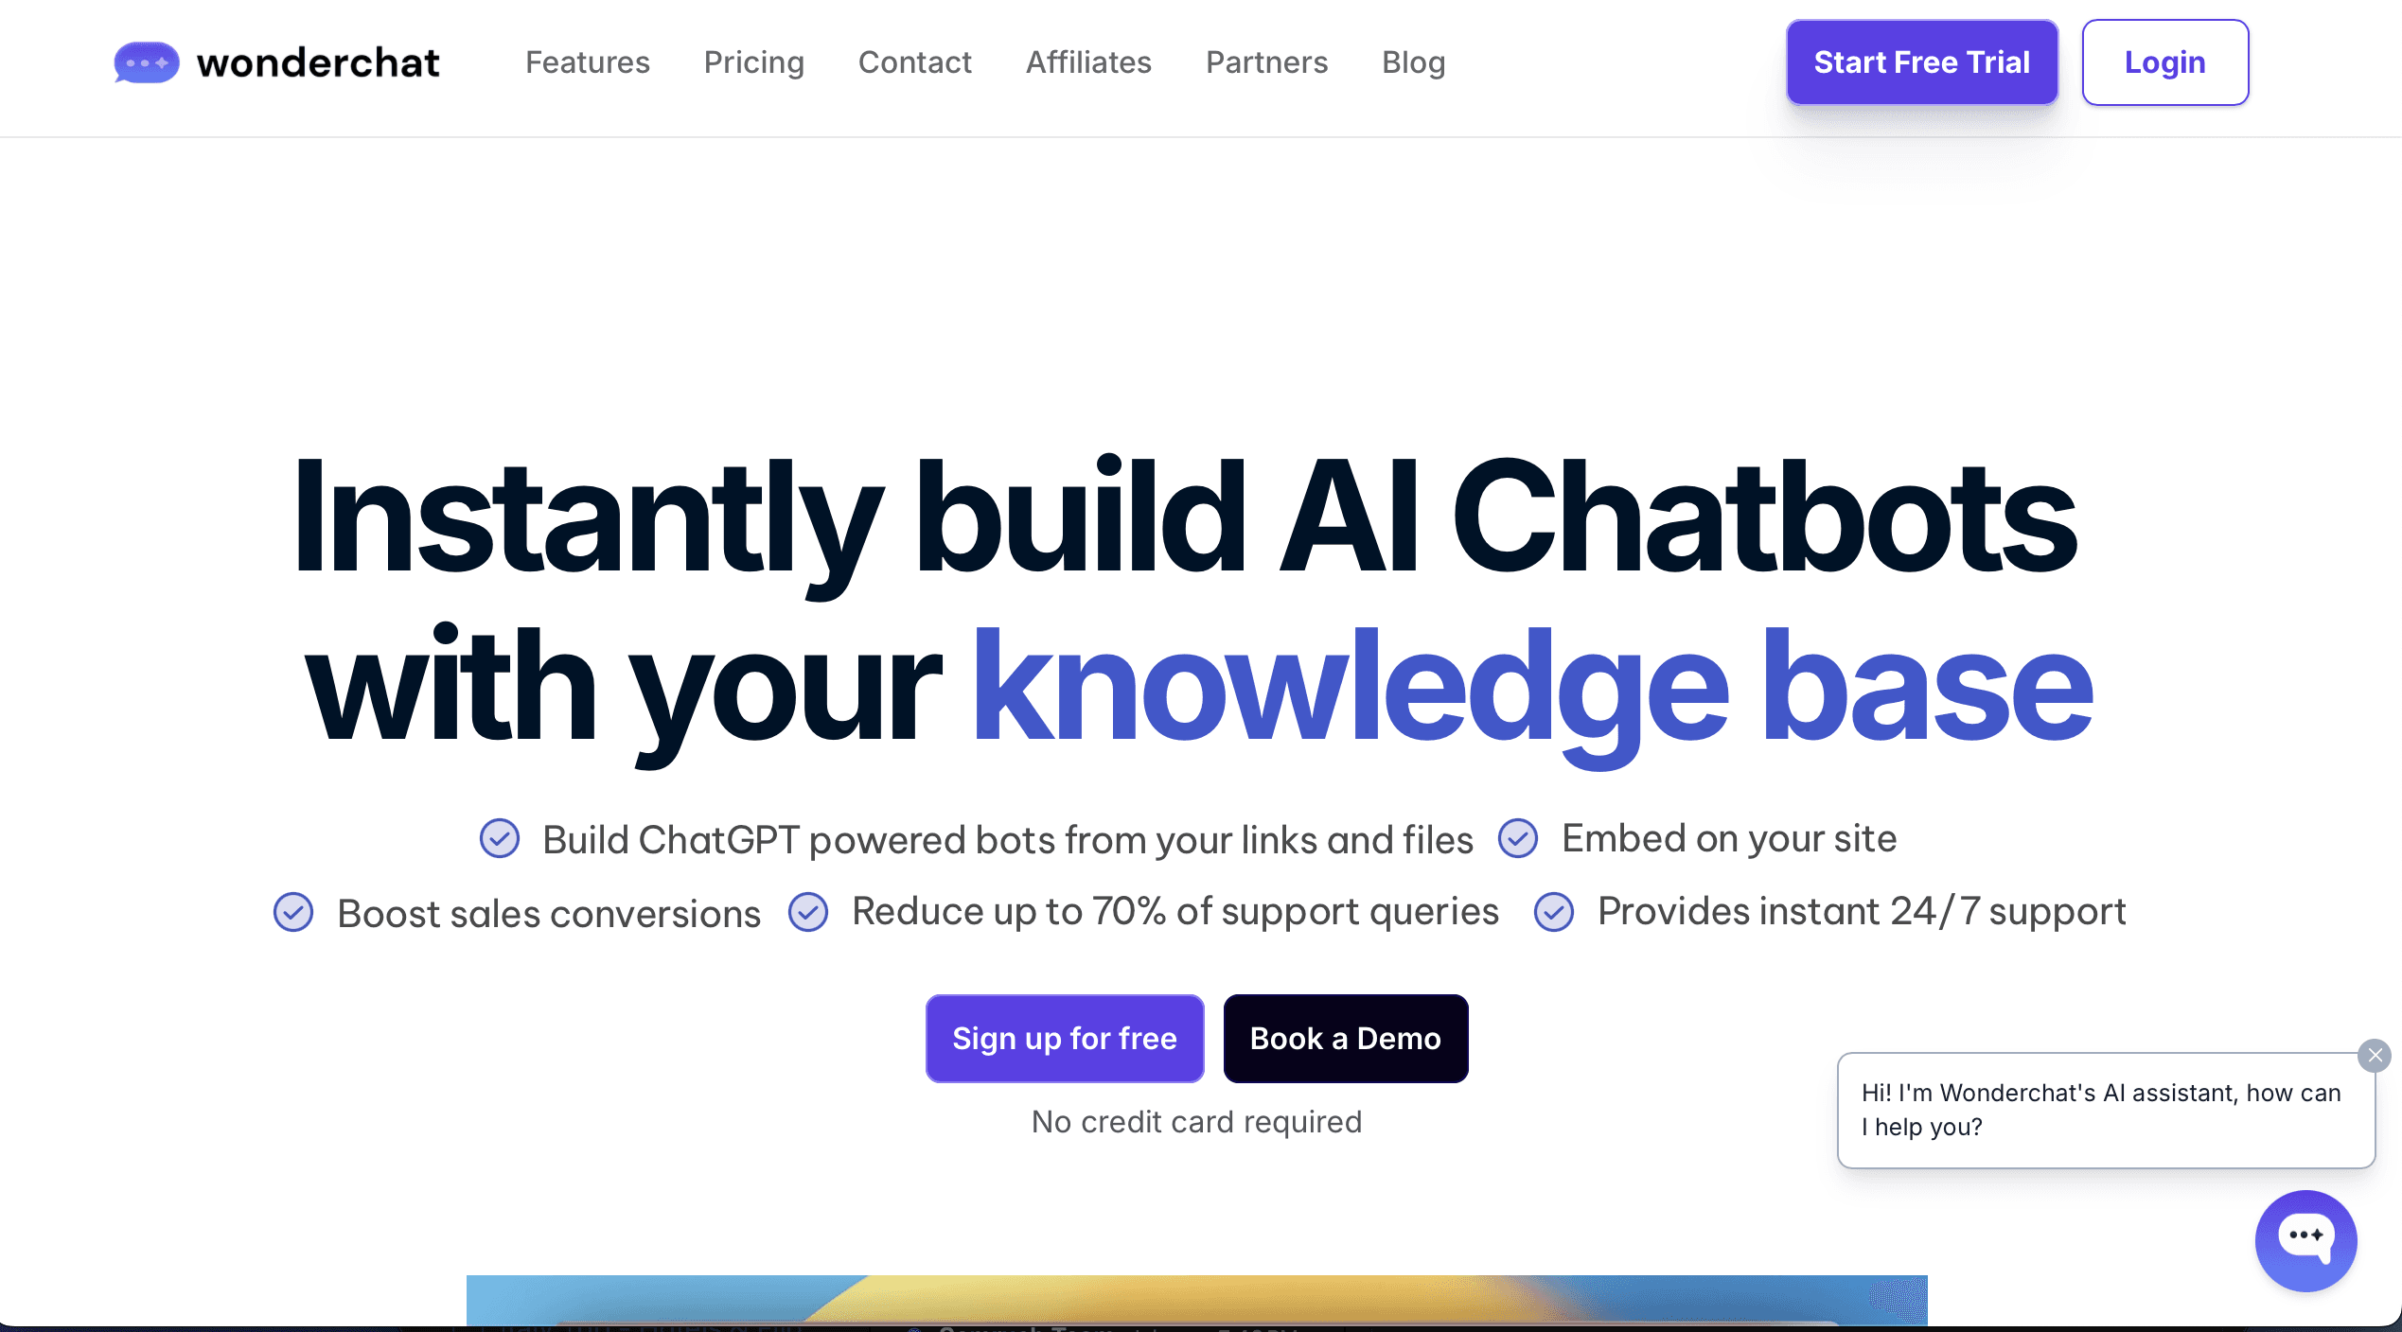The height and width of the screenshot is (1332, 2402).
Task: Open the Pricing page
Action: [x=753, y=62]
